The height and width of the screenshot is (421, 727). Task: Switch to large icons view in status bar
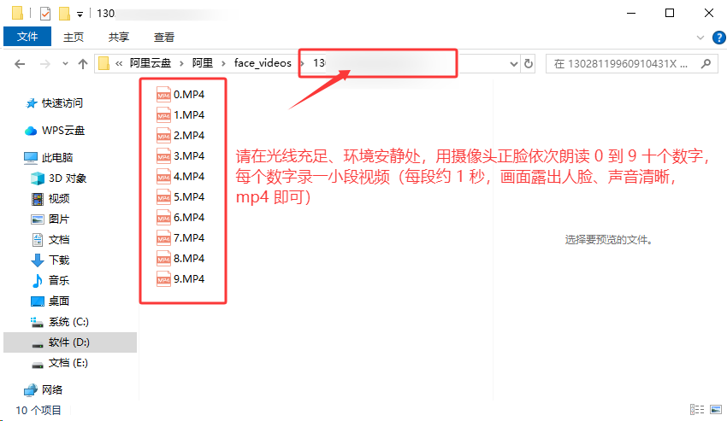coord(716,409)
